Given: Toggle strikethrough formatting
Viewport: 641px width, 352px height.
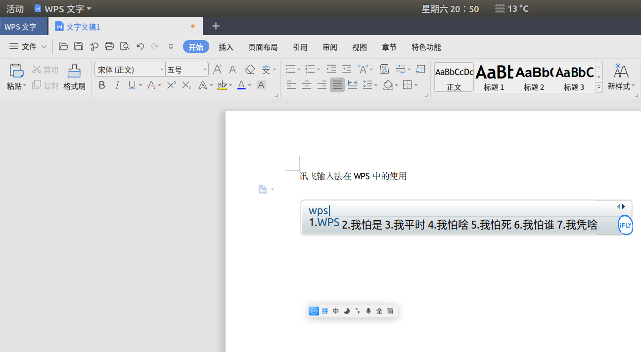Looking at the screenshot, I should (151, 85).
